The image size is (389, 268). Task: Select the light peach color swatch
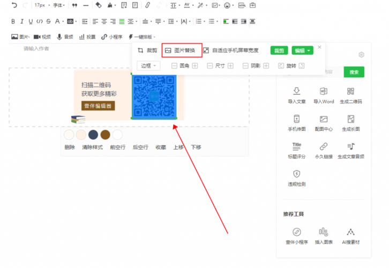[x=81, y=135]
